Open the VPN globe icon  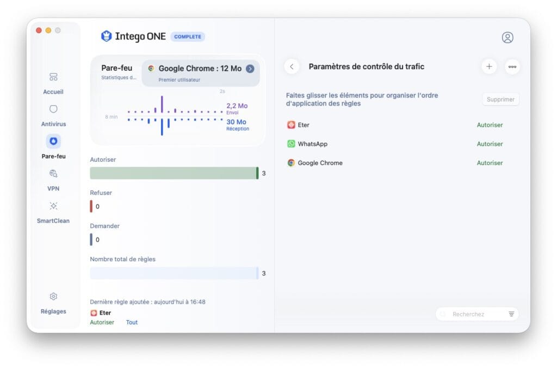[x=53, y=174]
